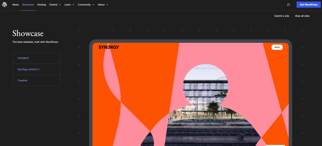
Task: Expand the Learn dropdown menu
Action: point(69,5)
